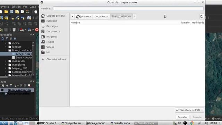222x125 pixels.
Task: Click the database manager cylinder icon
Action: [14, 30]
